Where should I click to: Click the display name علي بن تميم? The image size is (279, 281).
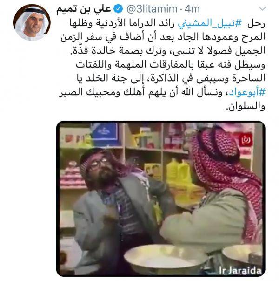click(84, 9)
